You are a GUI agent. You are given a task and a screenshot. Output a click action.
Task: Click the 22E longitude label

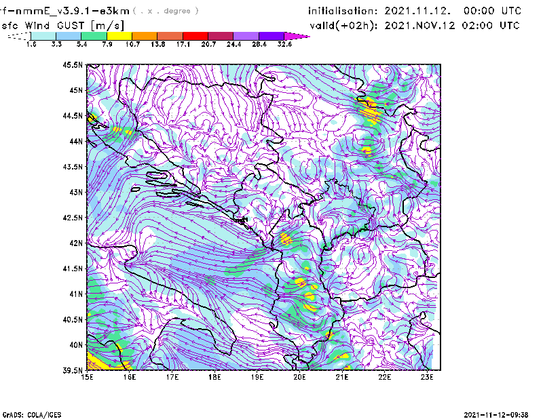click(384, 377)
